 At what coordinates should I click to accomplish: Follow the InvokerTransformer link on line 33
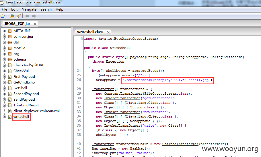click(x=122, y=112)
